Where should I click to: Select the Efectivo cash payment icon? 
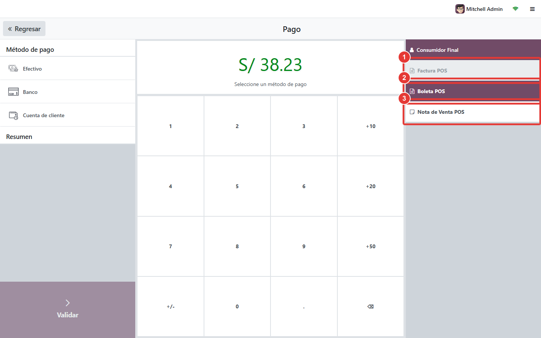[x=14, y=68]
